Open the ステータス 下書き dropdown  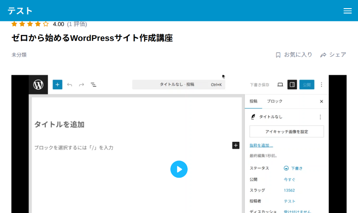[x=293, y=168]
